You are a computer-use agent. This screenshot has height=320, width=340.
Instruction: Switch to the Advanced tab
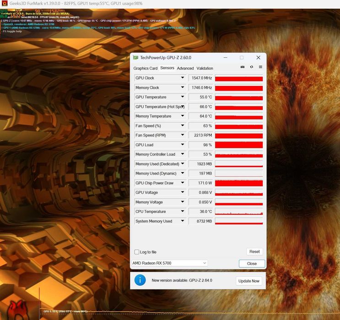pos(185,68)
